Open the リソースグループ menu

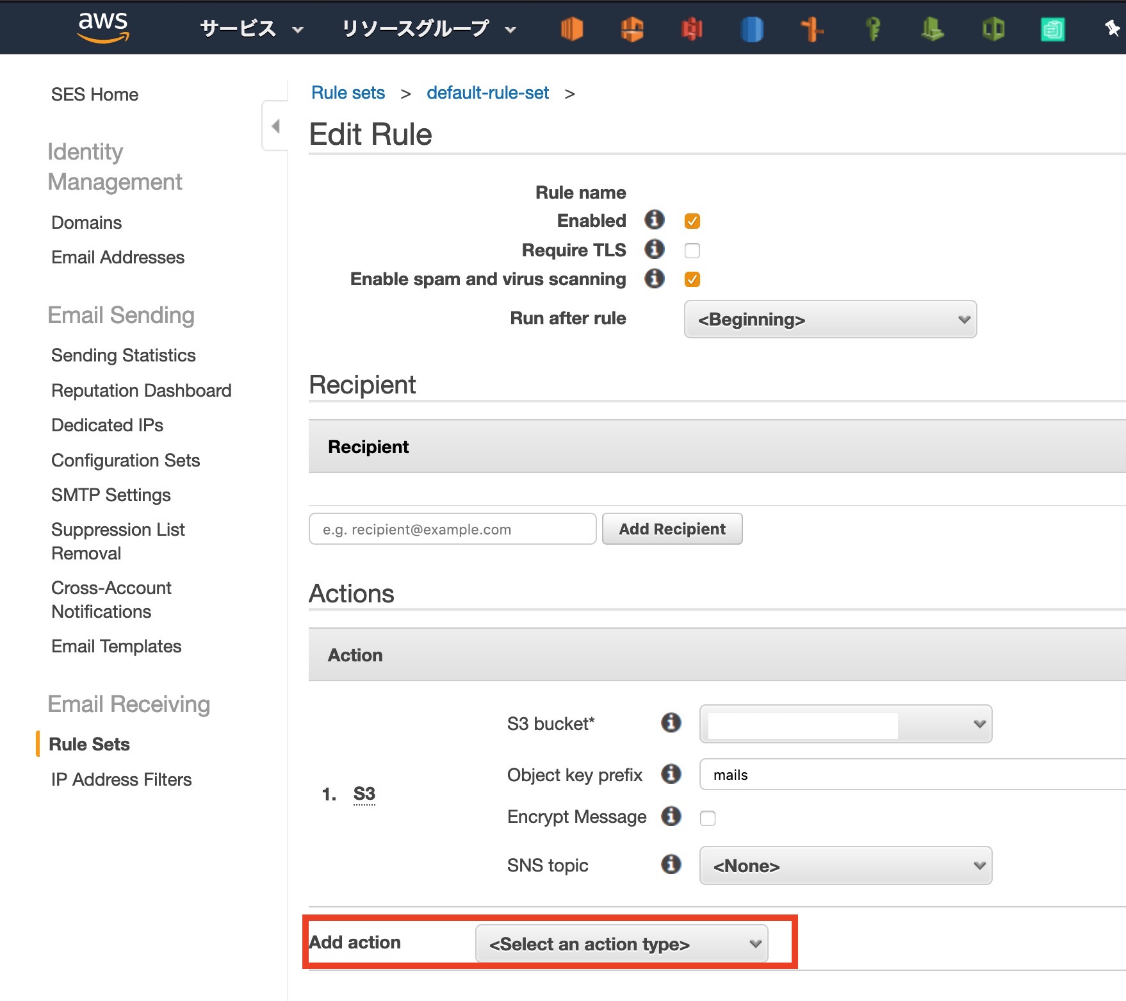click(x=428, y=29)
